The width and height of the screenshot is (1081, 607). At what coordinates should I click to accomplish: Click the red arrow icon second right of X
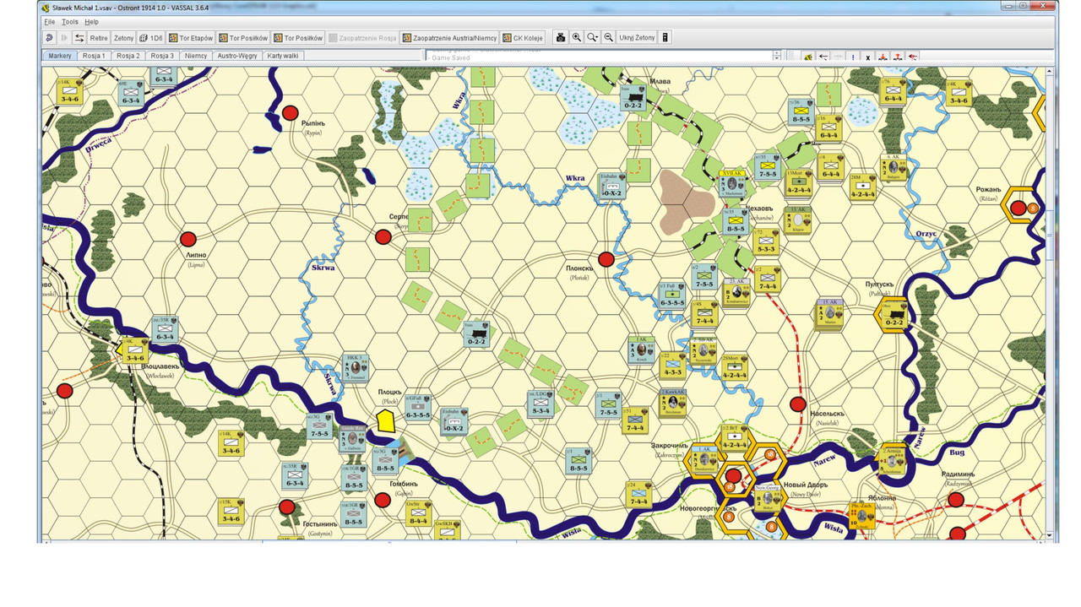(898, 57)
